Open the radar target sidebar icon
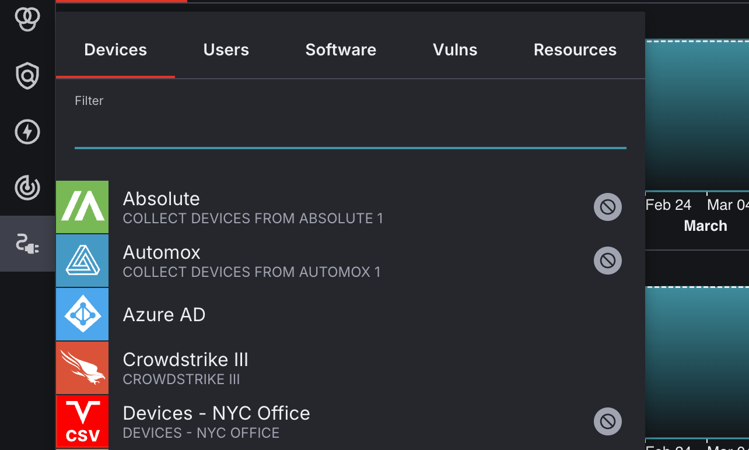Image resolution: width=749 pixels, height=450 pixels. (x=27, y=188)
